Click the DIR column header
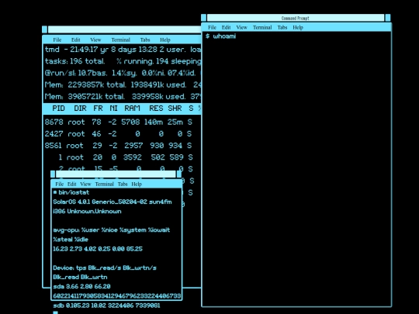Viewport: 419px width, 314px height. click(80, 108)
